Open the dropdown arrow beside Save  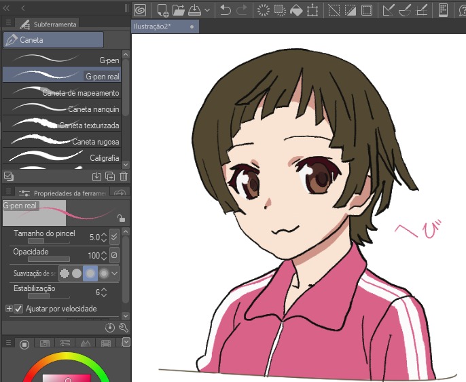pos(207,10)
